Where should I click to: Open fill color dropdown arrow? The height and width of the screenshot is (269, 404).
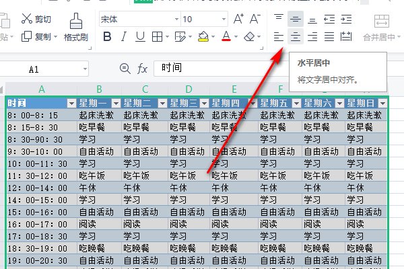coord(213,37)
